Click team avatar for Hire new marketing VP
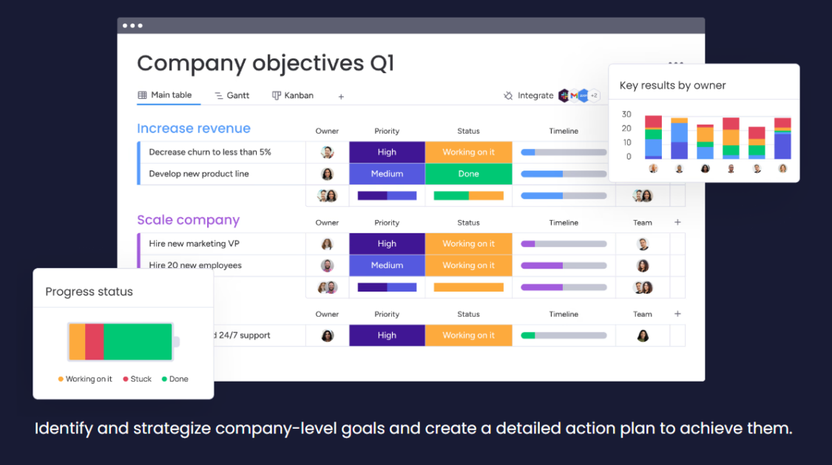Screen dimensions: 832x465 [x=643, y=244]
